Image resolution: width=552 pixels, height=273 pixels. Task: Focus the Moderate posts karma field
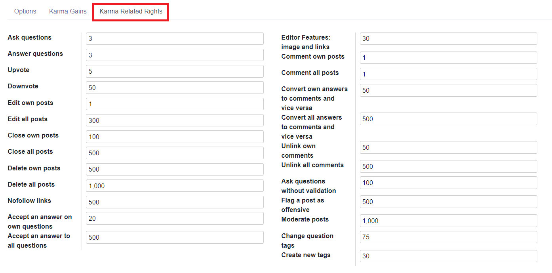pos(447,221)
